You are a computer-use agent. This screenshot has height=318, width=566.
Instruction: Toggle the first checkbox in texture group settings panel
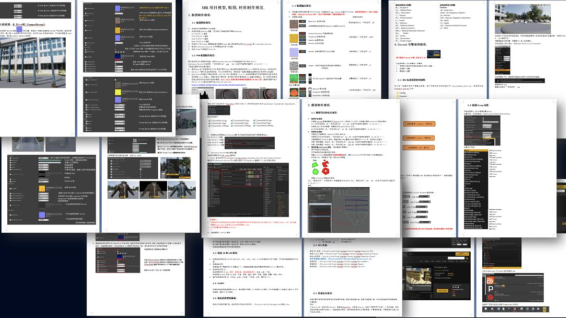click(x=483, y=118)
